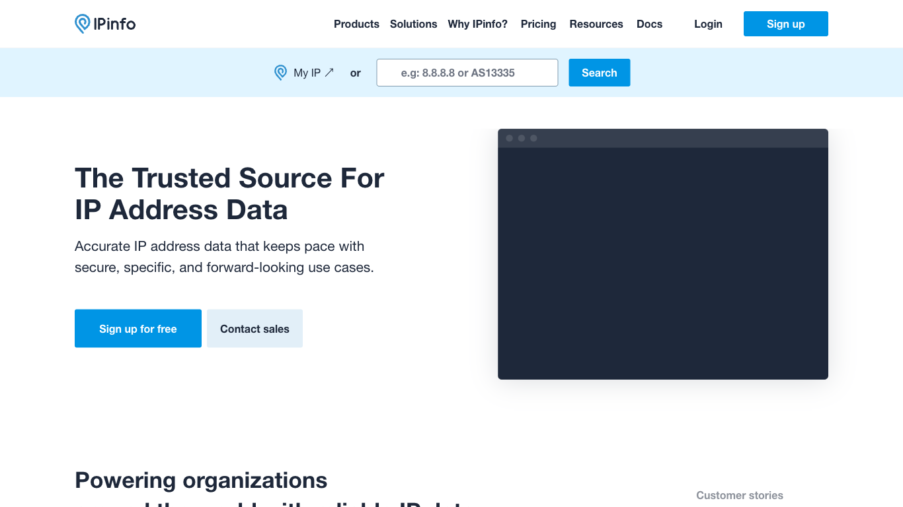Click the Login link
Viewport: 903px width, 507px height.
(x=708, y=24)
